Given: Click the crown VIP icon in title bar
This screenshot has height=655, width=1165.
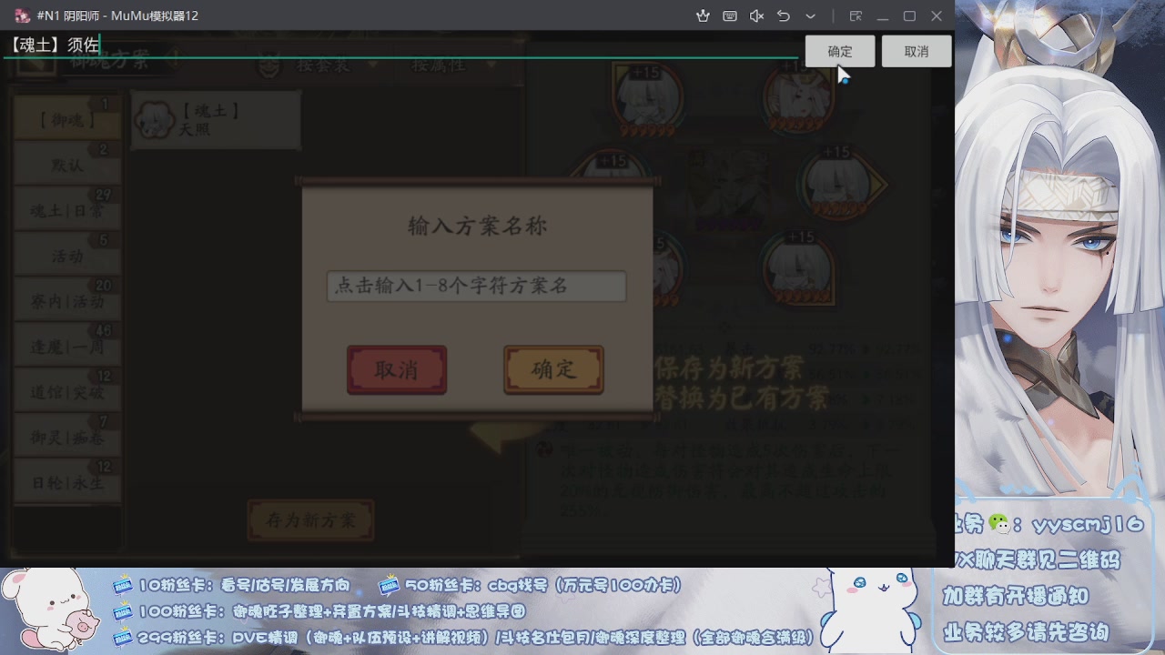Looking at the screenshot, I should click(x=703, y=15).
